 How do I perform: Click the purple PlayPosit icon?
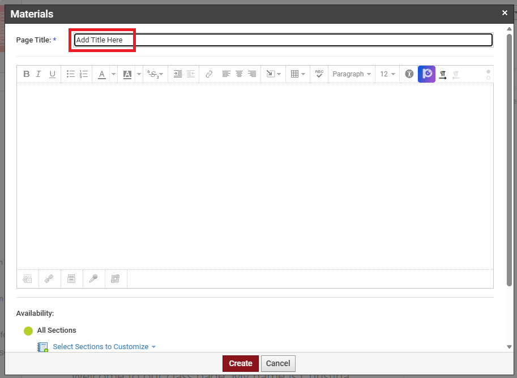[426, 74]
